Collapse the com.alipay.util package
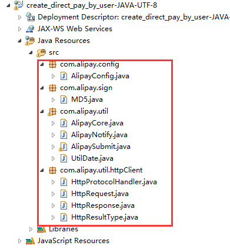The width and height of the screenshot is (230, 249). (42, 111)
